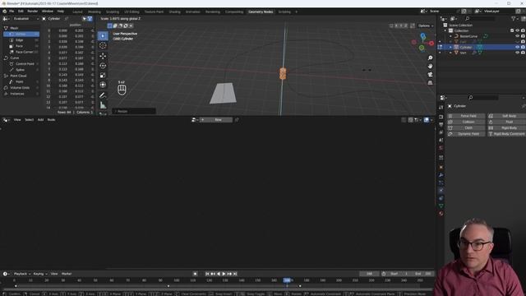Toggle render camera icon for BezierCurve
This screenshot has height=296, width=526.
523,36
